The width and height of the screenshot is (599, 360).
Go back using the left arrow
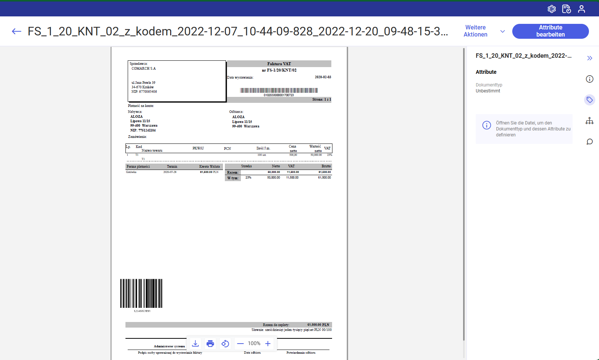pyautogui.click(x=16, y=31)
